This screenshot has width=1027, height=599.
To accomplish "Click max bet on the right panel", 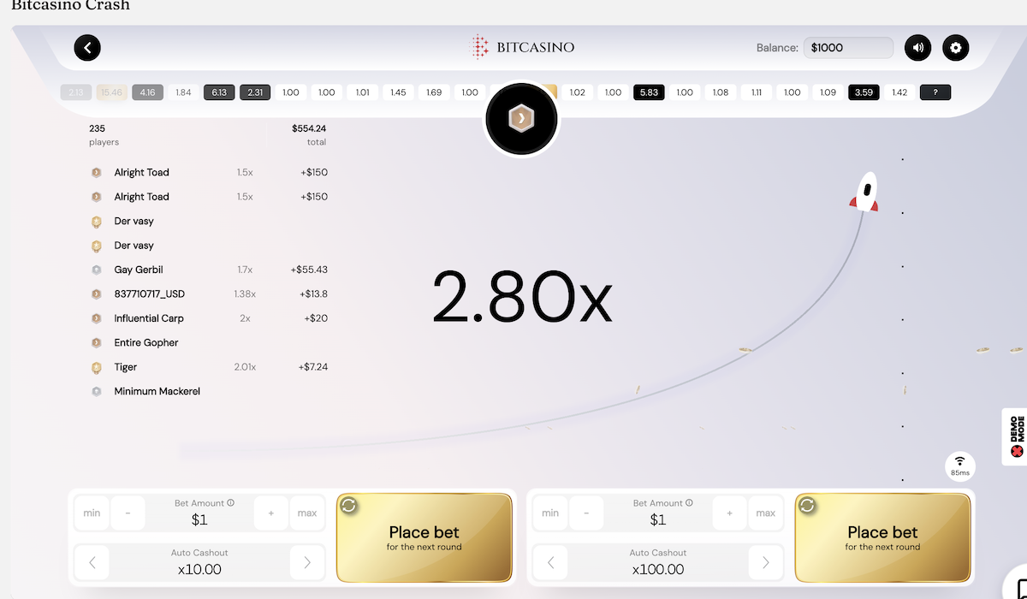I will (x=765, y=513).
